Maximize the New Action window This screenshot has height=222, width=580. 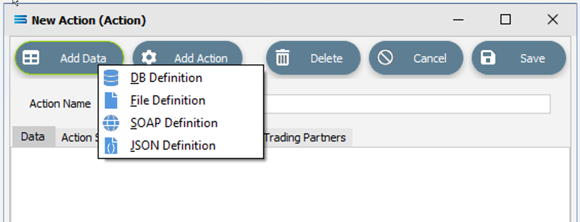[x=505, y=20]
